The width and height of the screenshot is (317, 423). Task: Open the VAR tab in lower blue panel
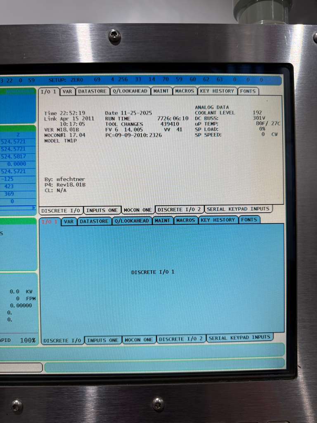[x=69, y=221]
